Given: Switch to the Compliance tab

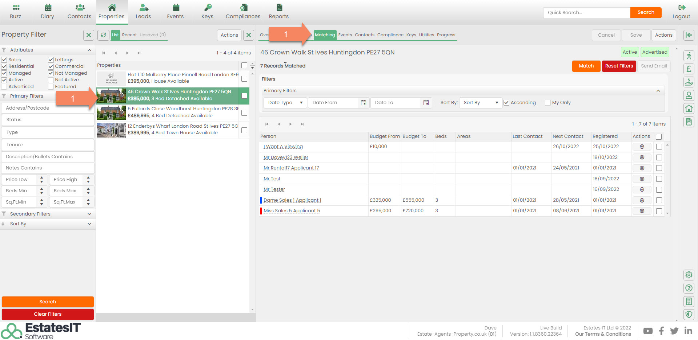Looking at the screenshot, I should coord(390,35).
